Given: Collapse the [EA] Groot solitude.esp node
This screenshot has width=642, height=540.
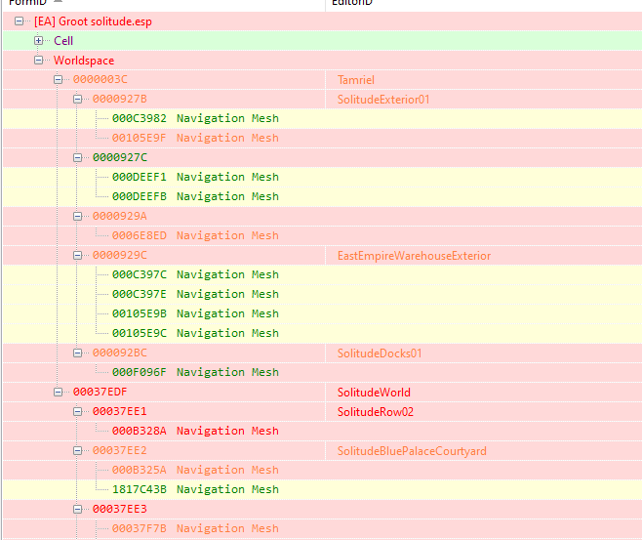Looking at the screenshot, I should (19, 21).
